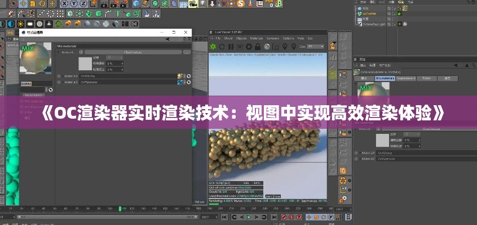Click the fx effector icon
Image resolution: width=477 pixels, height=225 pixels.
coord(156,13)
